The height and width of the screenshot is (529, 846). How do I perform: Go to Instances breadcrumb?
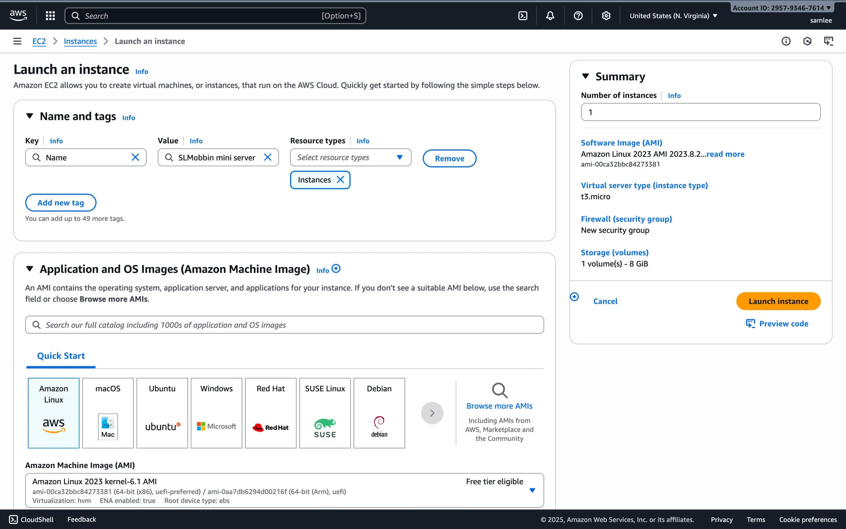click(80, 41)
